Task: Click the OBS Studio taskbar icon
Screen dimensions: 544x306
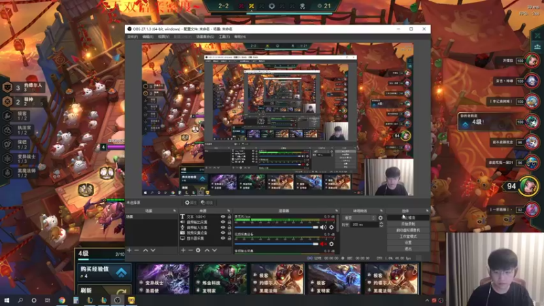Action: tap(117, 300)
